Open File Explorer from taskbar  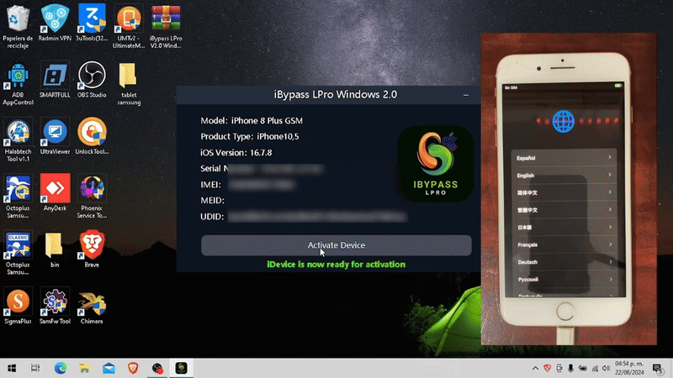click(85, 368)
